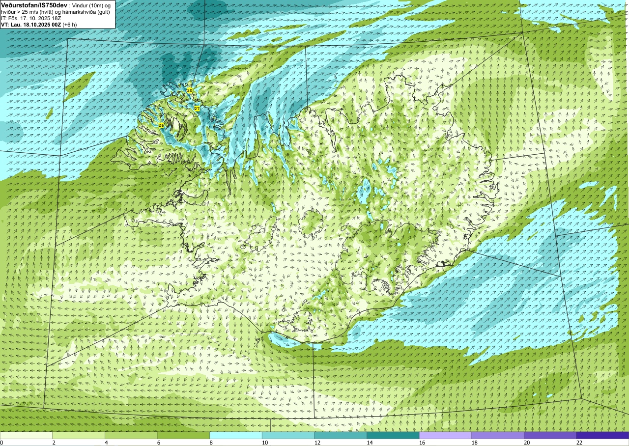629x446 pixels.
Task: Select the yellow gust label 27
Action: point(197,108)
